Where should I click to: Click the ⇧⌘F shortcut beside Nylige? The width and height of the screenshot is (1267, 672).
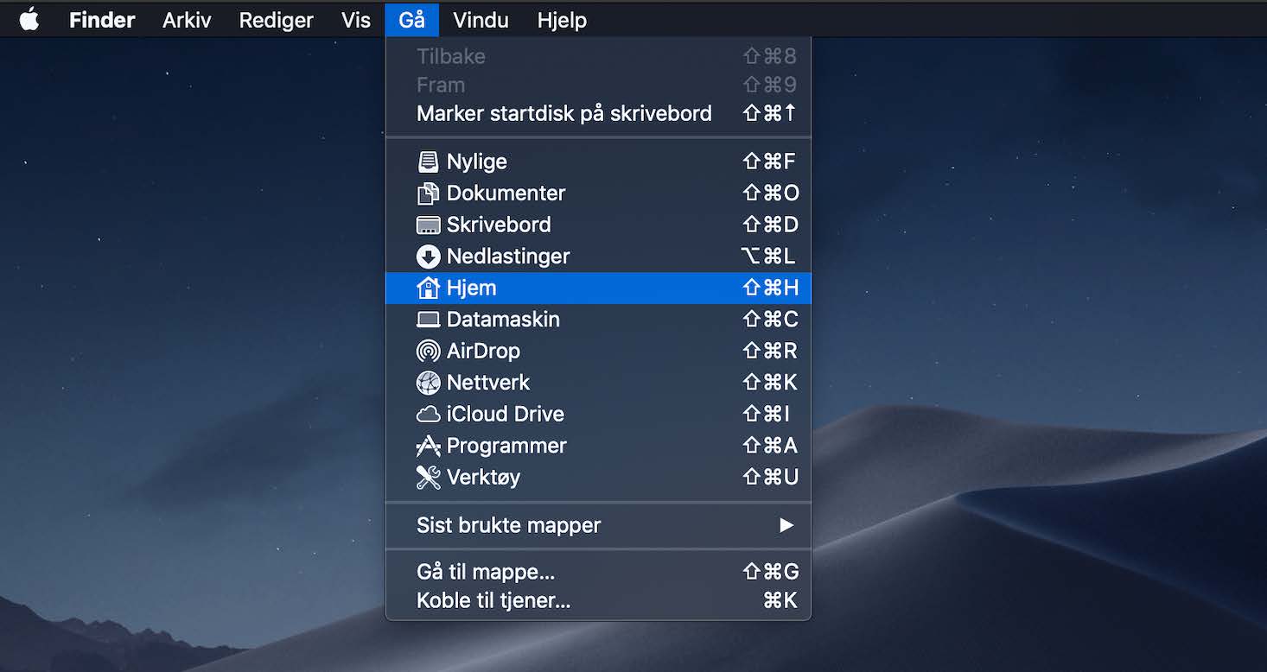coord(769,162)
